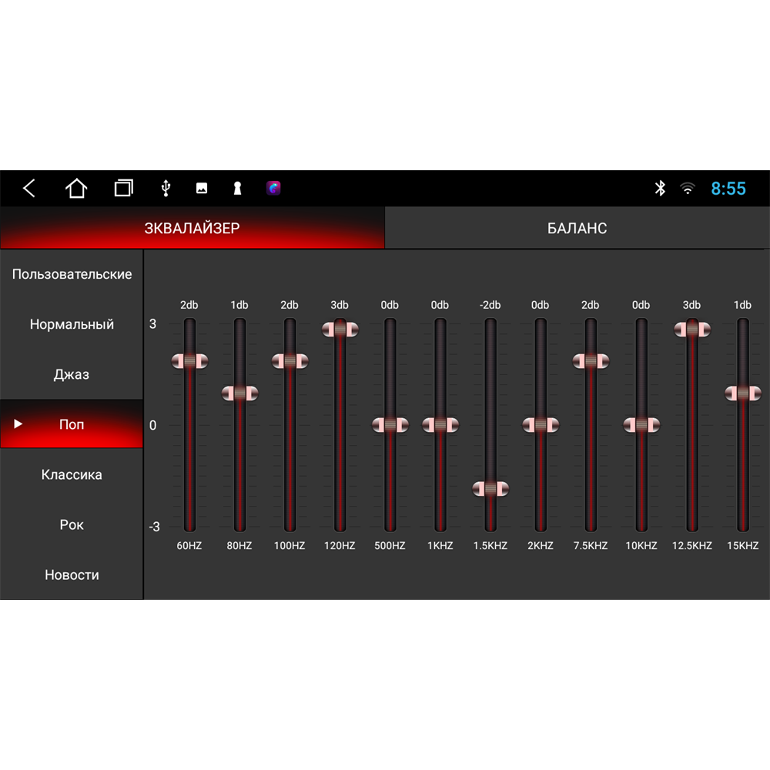Select the Рок preset

(72, 524)
